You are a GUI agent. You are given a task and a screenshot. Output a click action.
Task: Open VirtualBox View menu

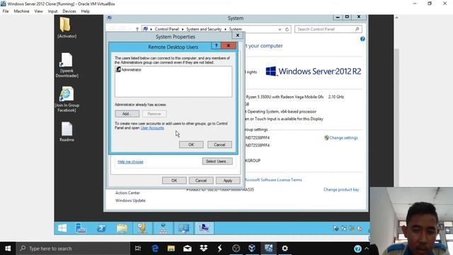point(38,11)
